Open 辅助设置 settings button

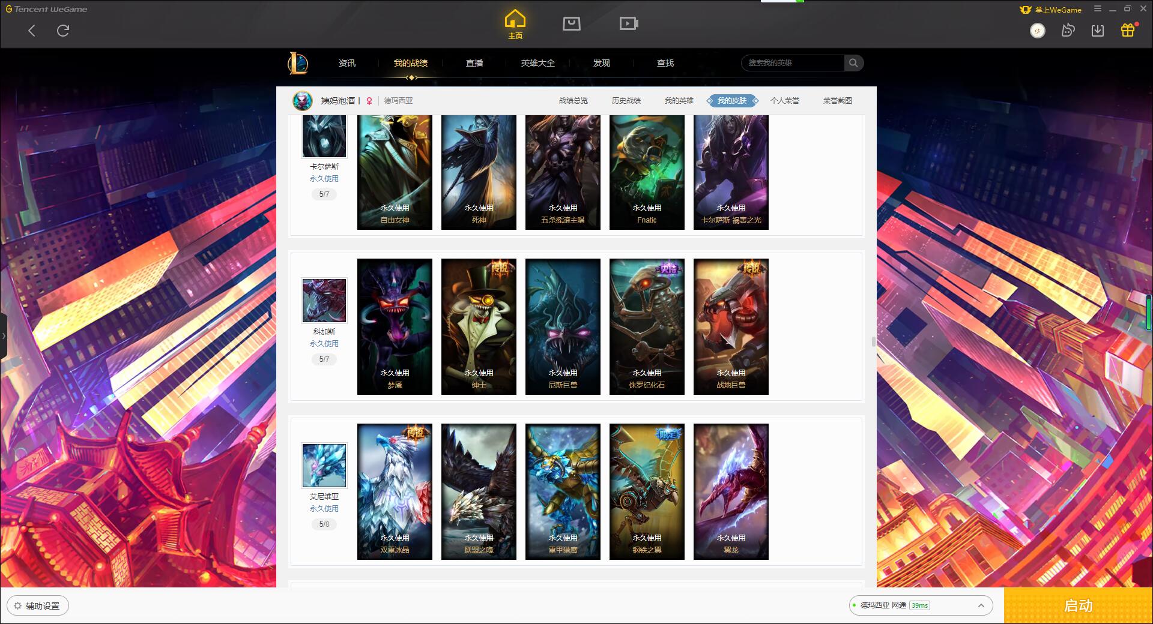tap(37, 606)
